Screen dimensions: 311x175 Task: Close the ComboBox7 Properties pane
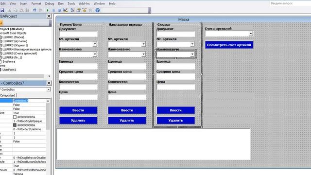(x=49, y=83)
